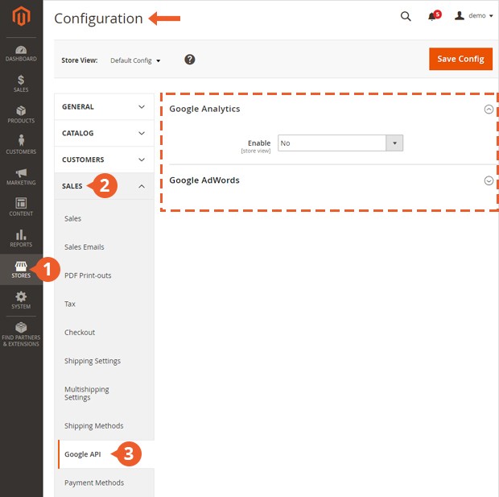Select the PDF Print-outs item

(88, 275)
